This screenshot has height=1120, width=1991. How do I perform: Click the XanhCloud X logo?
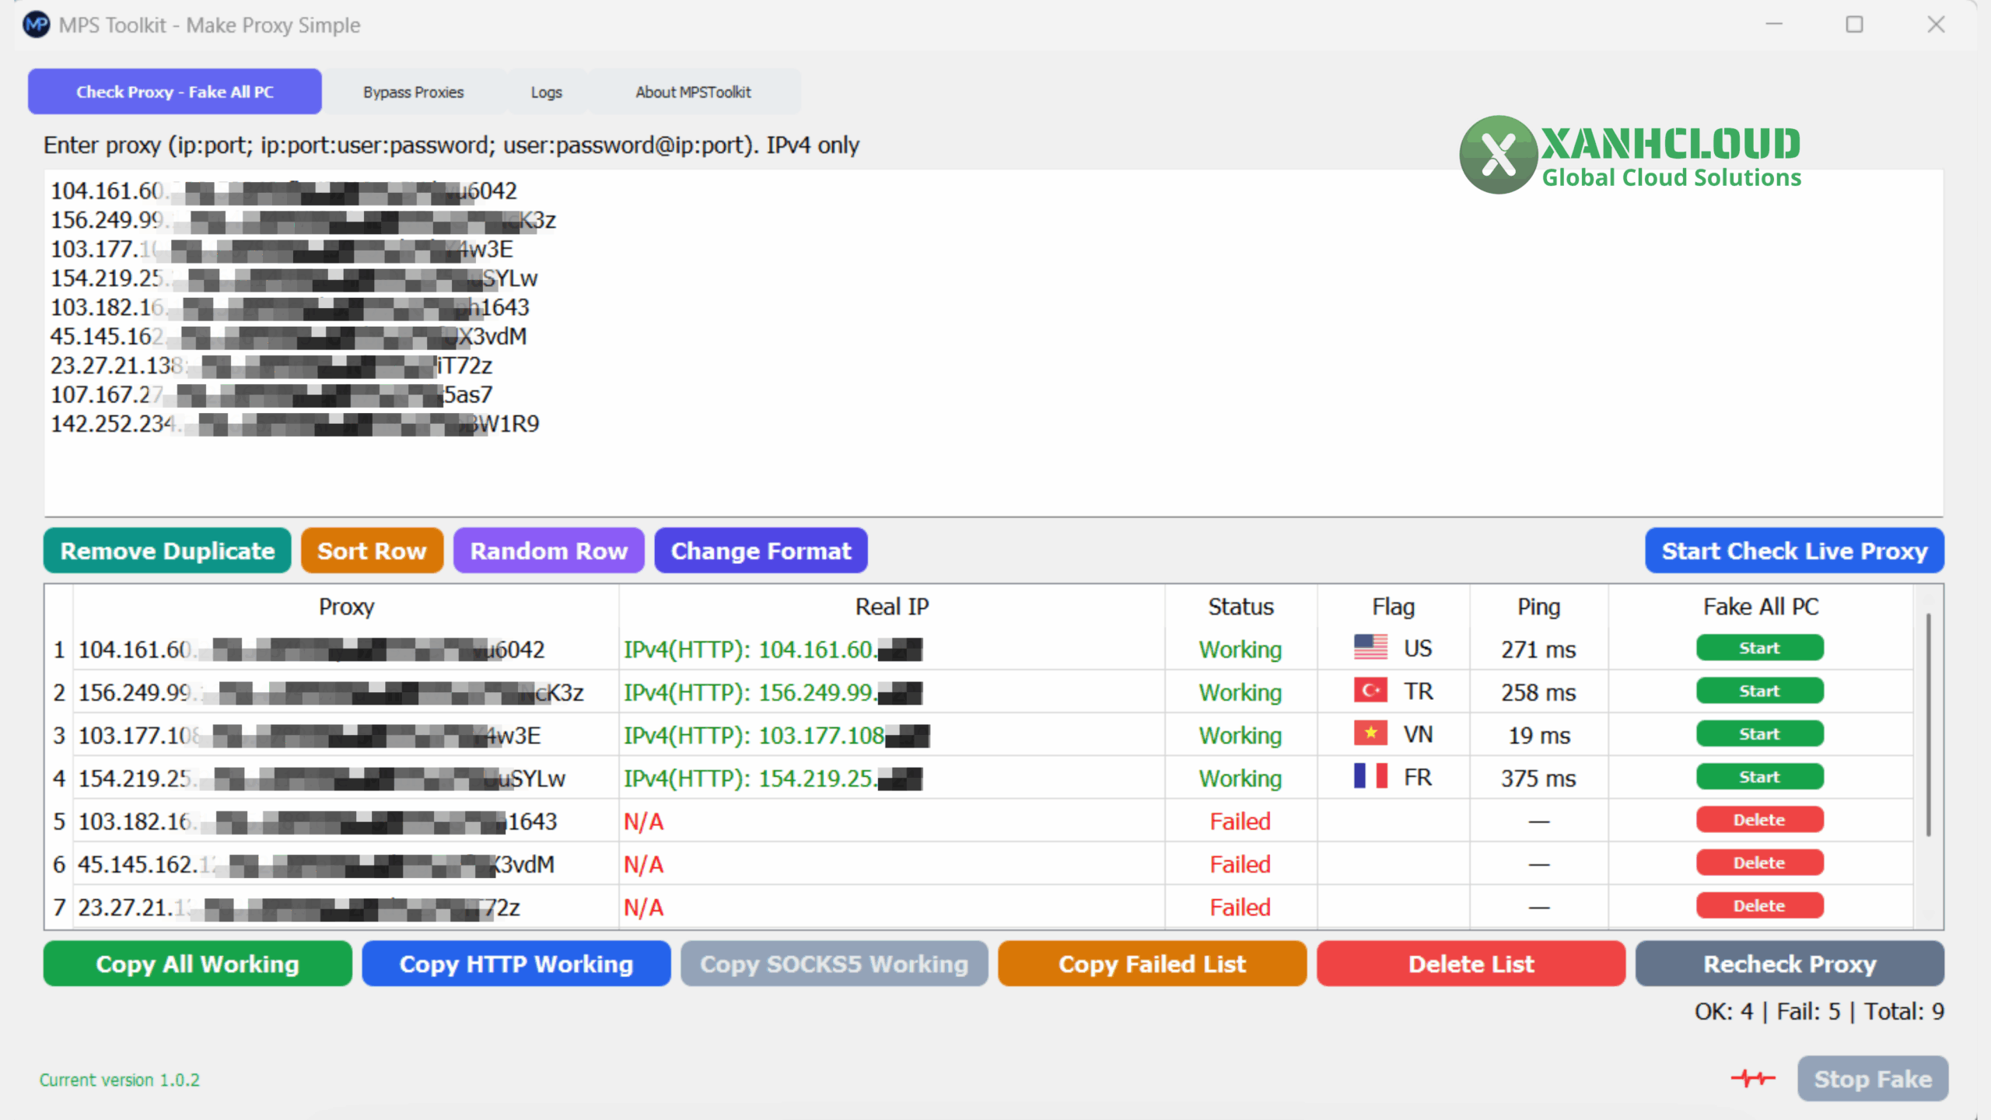[x=1498, y=155]
